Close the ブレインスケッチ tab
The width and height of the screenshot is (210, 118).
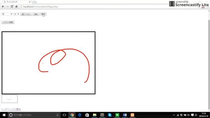pos(30,2)
